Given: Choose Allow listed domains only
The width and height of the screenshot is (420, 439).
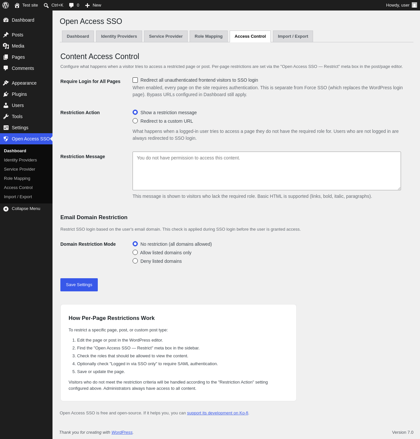Looking at the screenshot, I should 135,252.
